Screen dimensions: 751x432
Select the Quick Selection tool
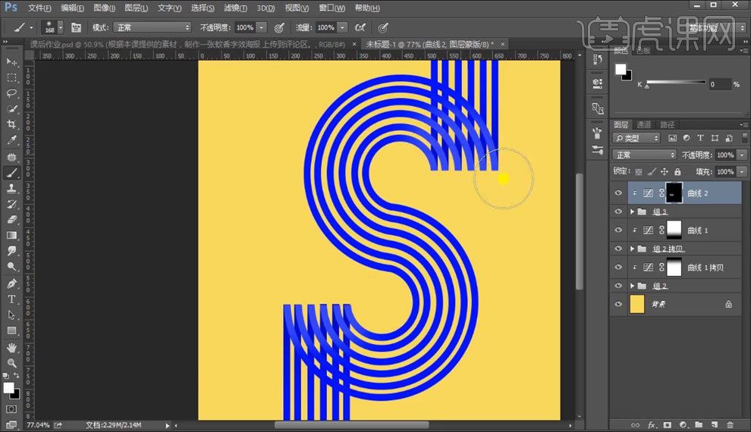[x=11, y=109]
